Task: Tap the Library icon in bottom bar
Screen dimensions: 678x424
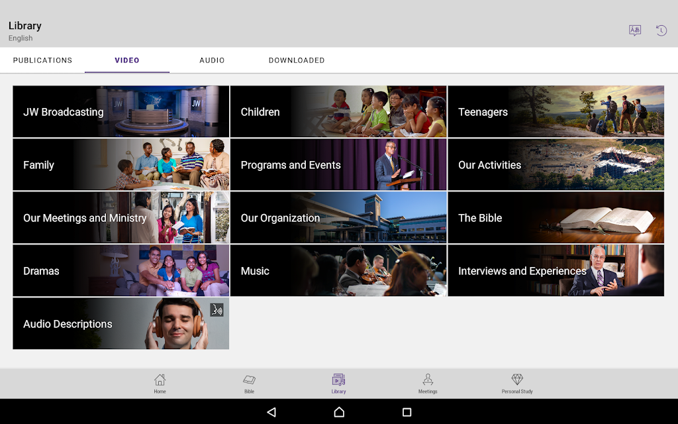Action: tap(338, 383)
